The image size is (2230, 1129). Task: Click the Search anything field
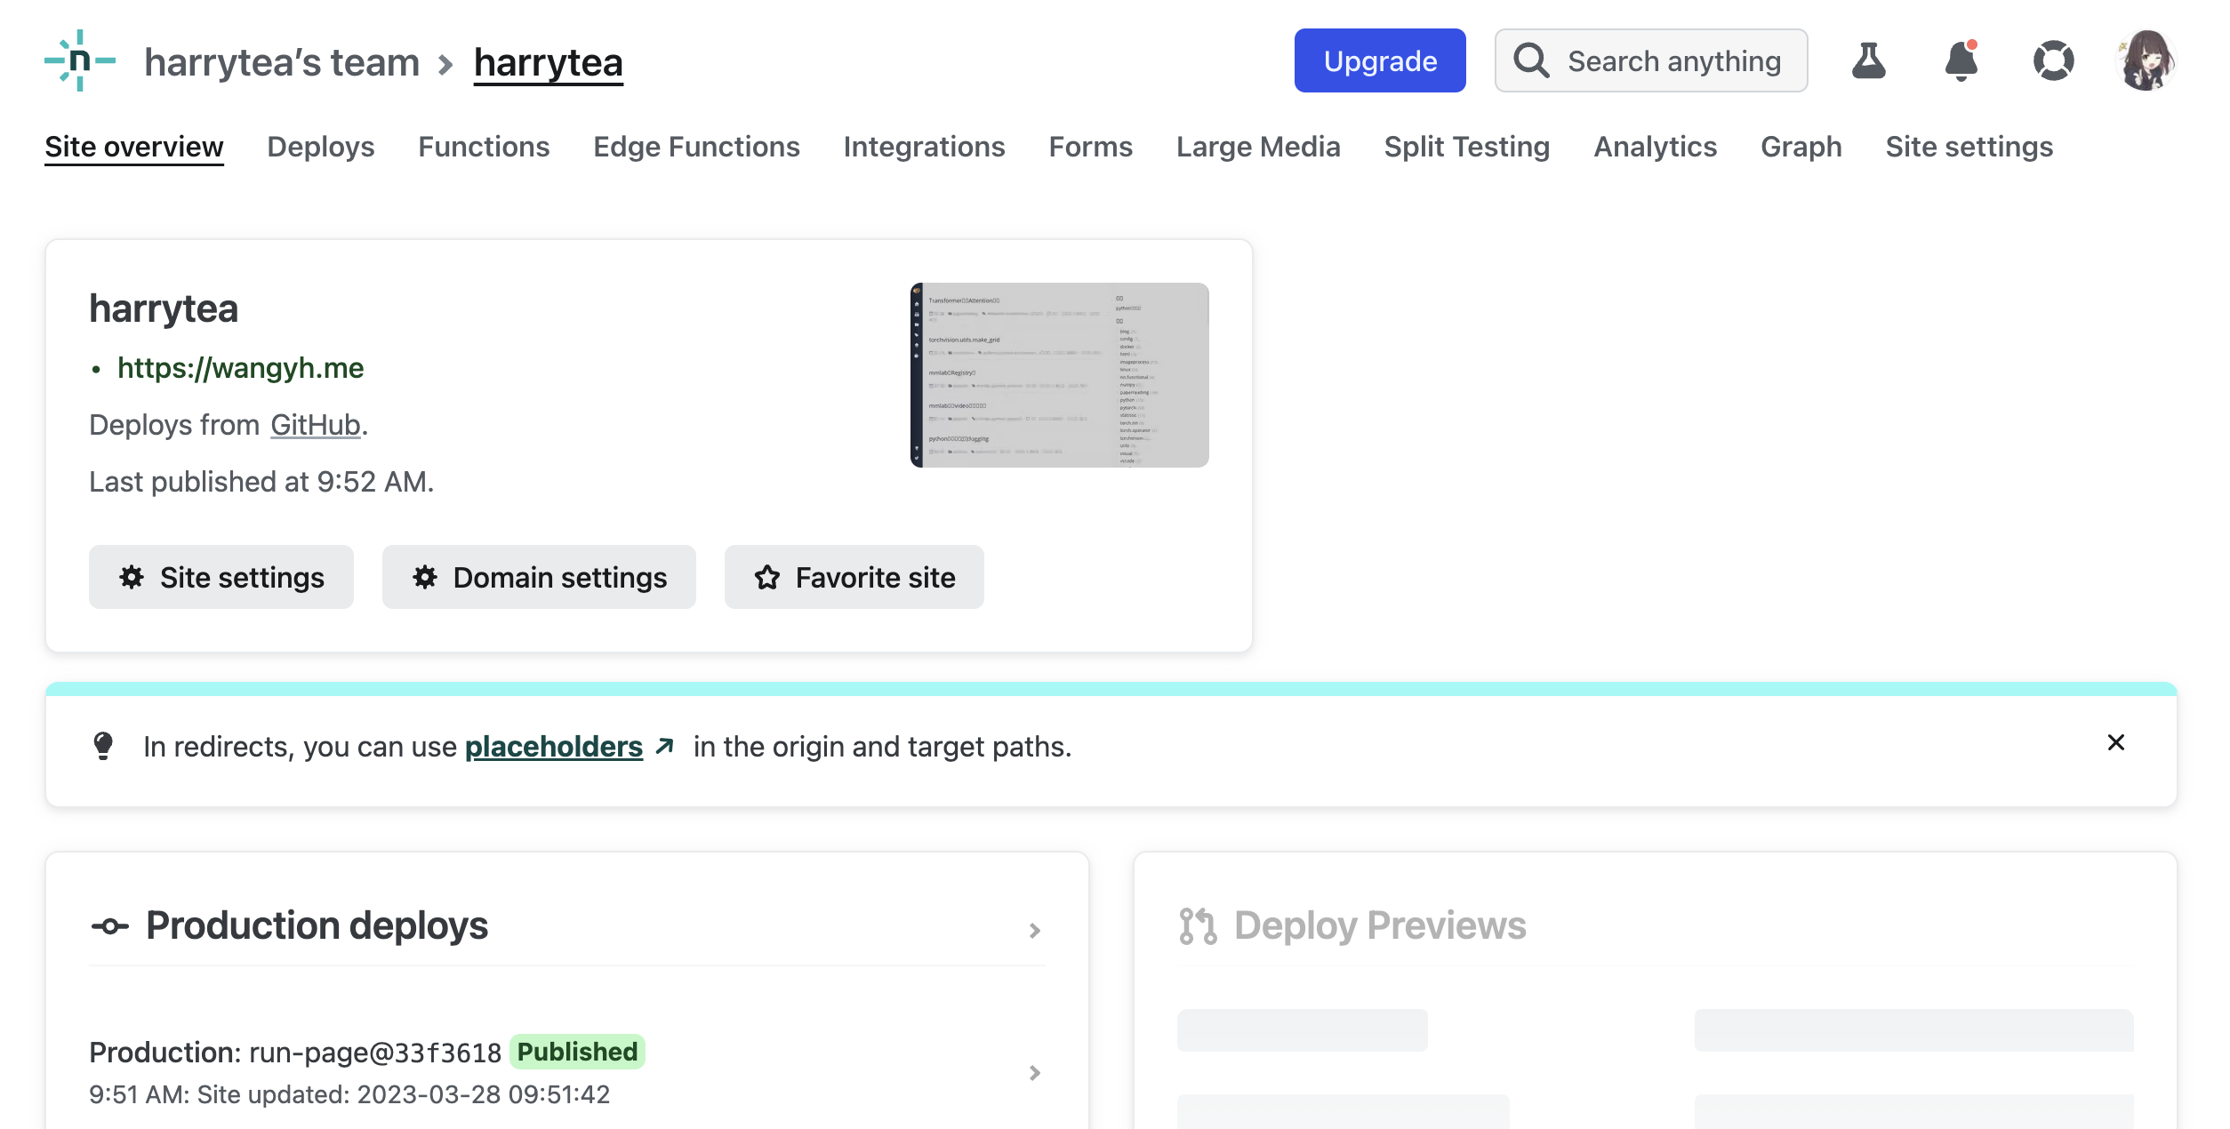point(1650,60)
